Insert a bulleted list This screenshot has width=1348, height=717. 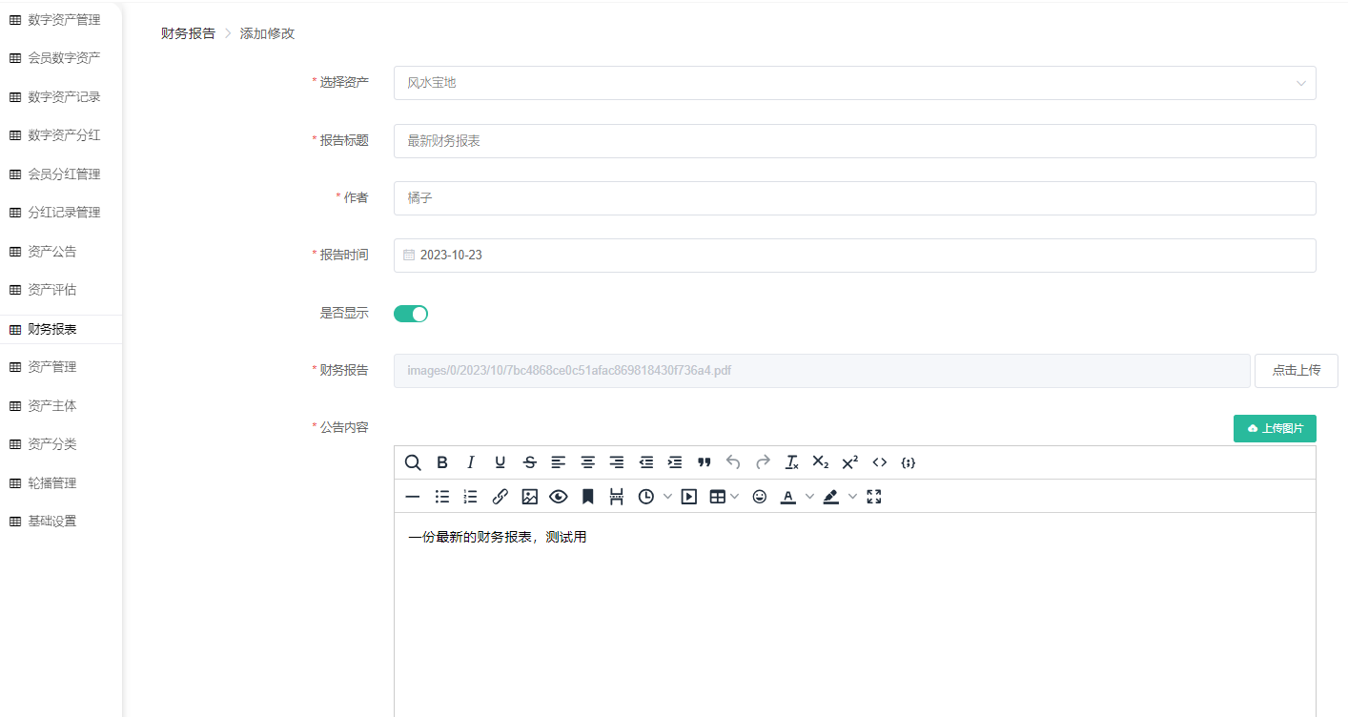click(442, 497)
